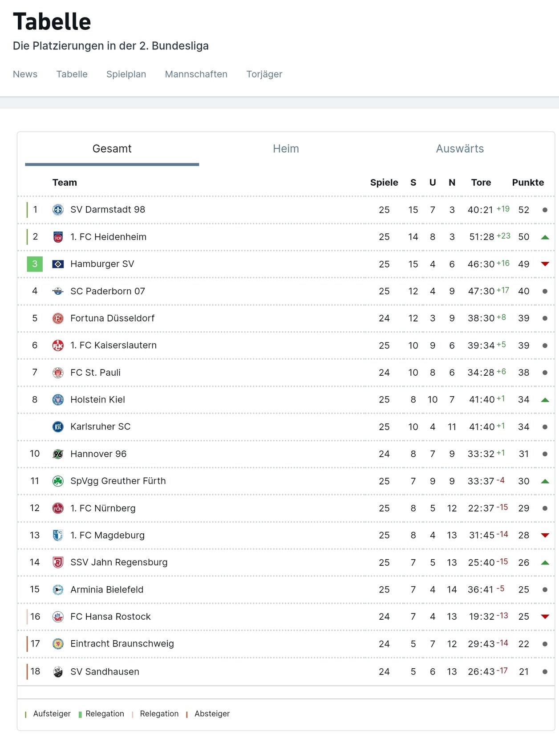559x735 pixels.
Task: Open the Arminia Bielefeld team link
Action: click(x=107, y=590)
